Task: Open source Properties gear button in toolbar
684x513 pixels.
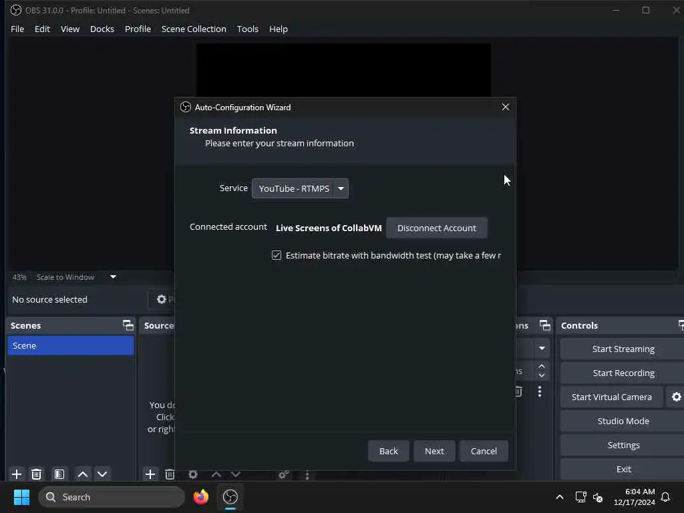Action: point(162,299)
